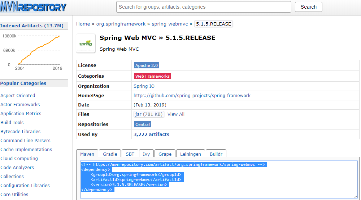Click the Web Frameworks category badge
The image size is (361, 200).
tap(152, 76)
